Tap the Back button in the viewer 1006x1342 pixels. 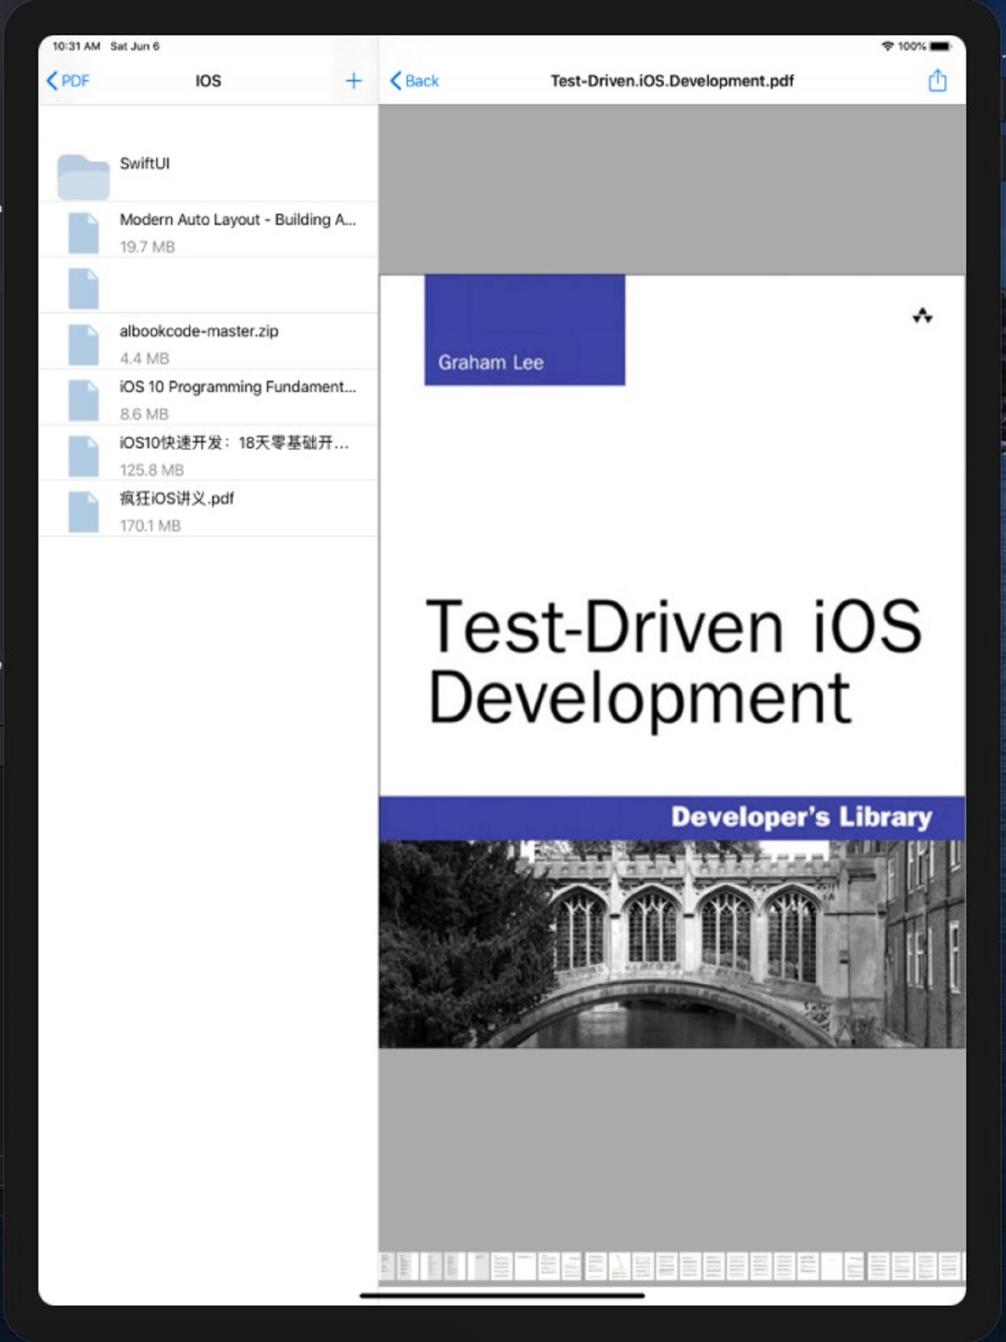pos(415,81)
